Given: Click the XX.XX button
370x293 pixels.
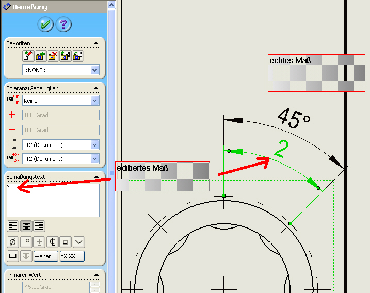Looking at the screenshot, I should (x=72, y=256).
